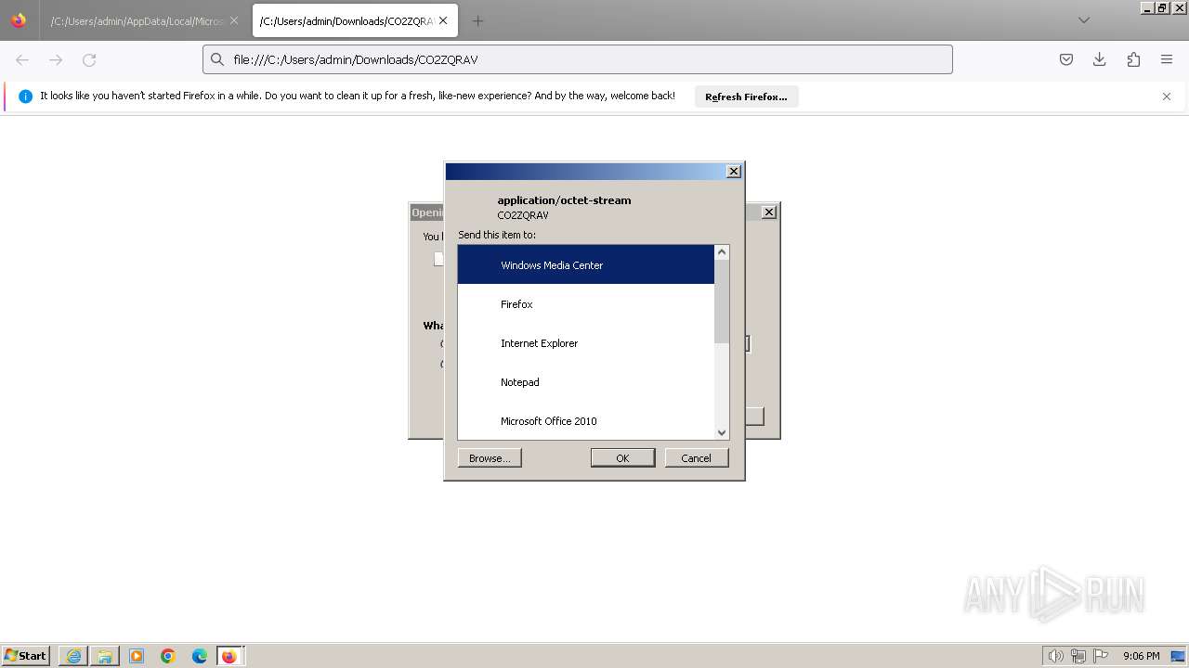
Task: Click the network icon in tray
Action: (x=1078, y=656)
